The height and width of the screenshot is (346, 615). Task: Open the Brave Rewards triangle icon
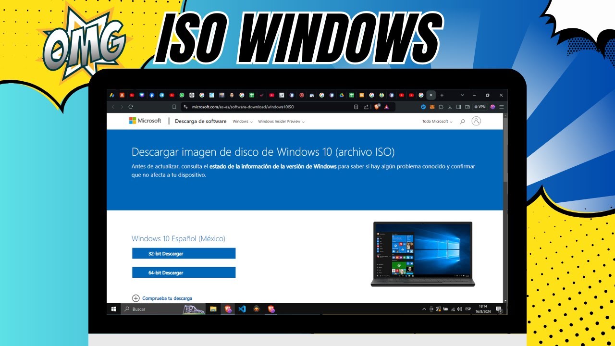[386, 107]
